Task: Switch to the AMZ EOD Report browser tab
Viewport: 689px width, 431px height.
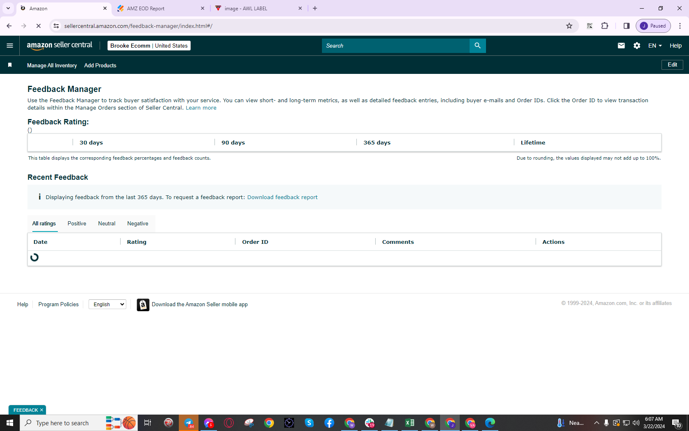Action: (161, 8)
